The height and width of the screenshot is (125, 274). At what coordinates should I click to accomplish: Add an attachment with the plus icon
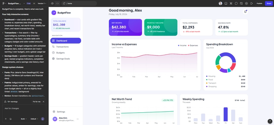[x=6, y=119]
